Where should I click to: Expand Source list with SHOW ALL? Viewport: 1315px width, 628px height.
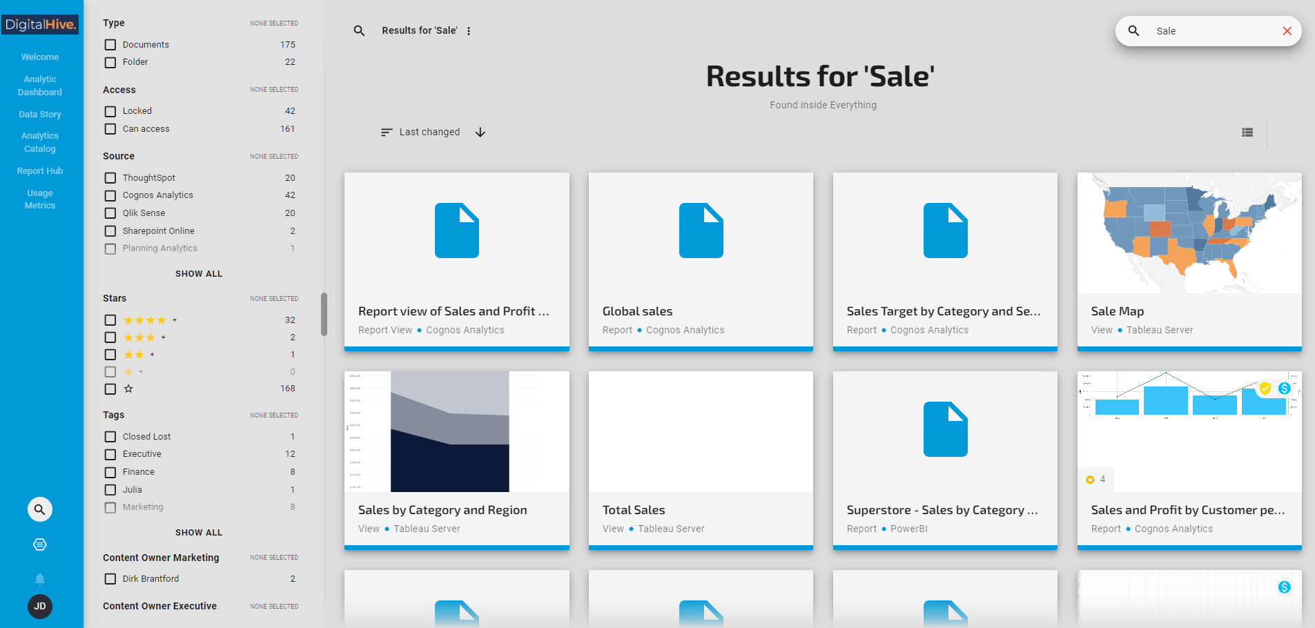point(199,274)
